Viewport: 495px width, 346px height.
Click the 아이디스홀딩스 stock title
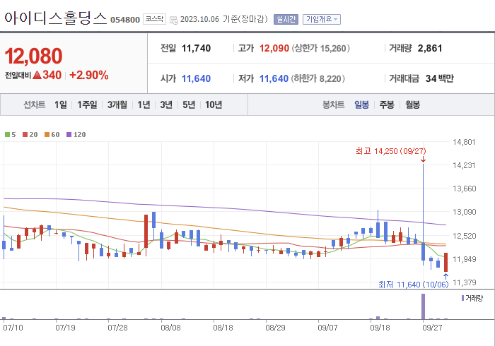pos(56,18)
